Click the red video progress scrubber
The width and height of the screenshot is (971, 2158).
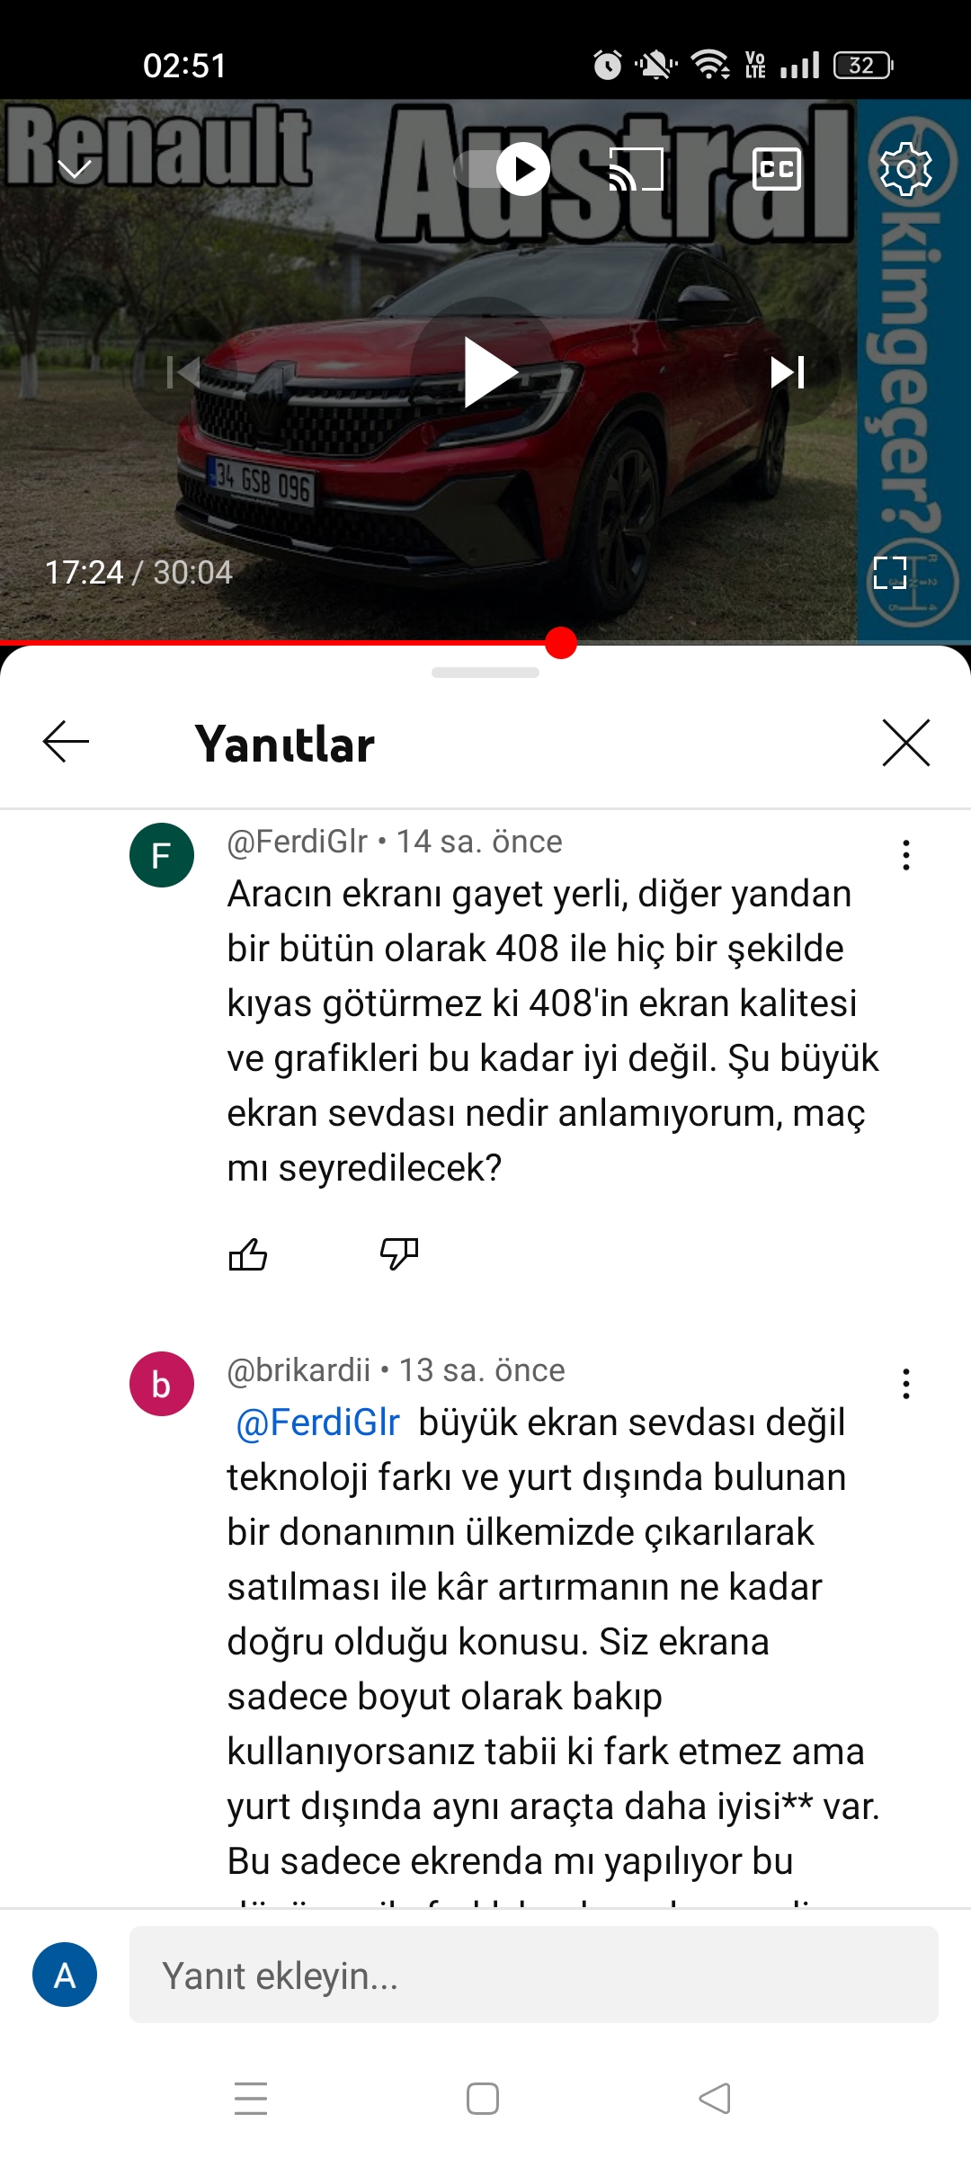[x=561, y=643]
